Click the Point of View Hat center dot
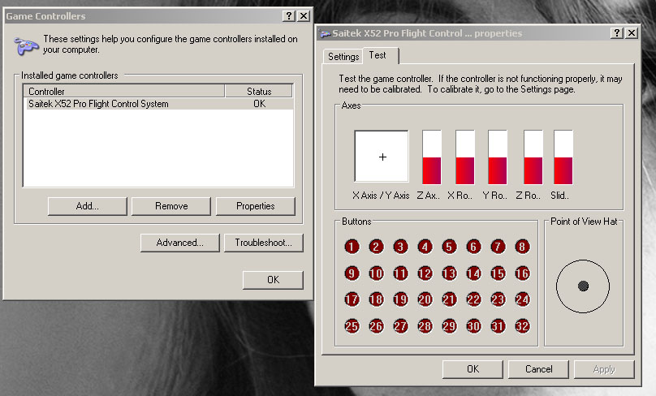Viewport: 656px width, 396px height. [x=583, y=286]
